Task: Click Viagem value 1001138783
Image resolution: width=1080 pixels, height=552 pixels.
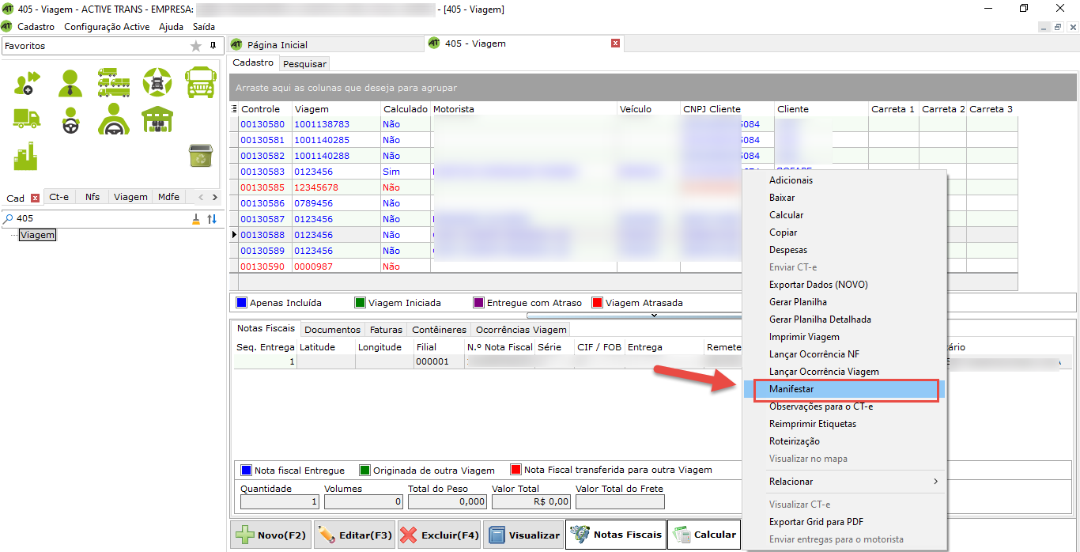Action: point(322,124)
